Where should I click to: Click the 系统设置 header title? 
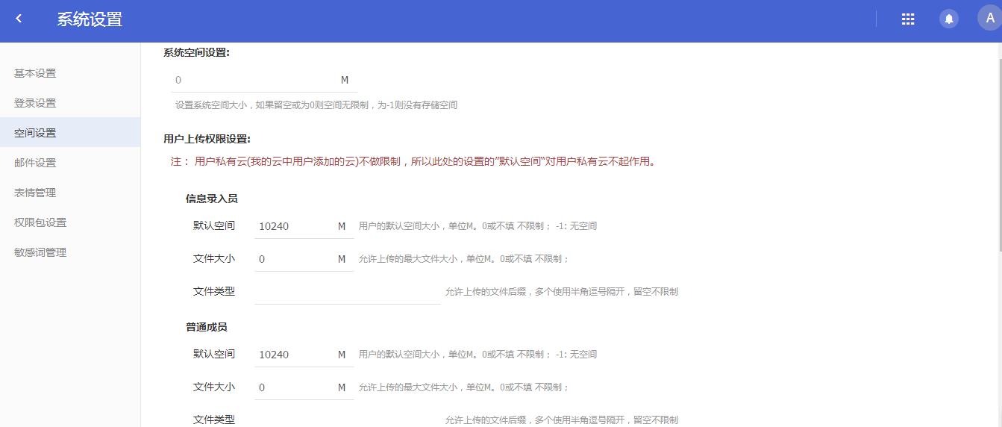[90, 19]
